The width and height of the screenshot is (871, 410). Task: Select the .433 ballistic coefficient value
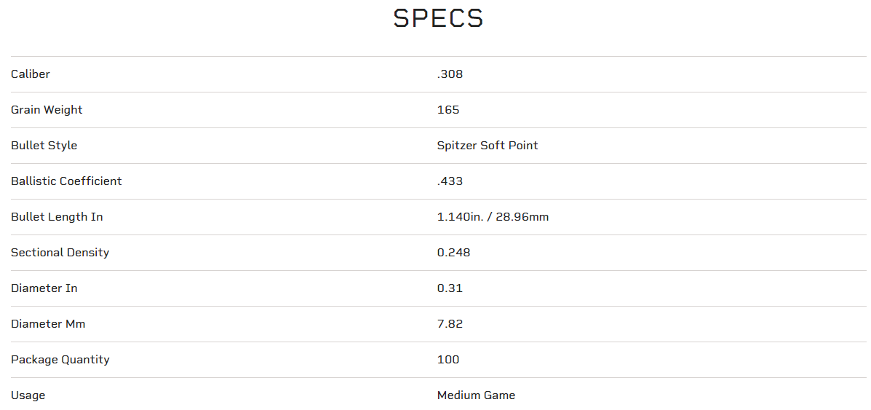click(x=450, y=181)
